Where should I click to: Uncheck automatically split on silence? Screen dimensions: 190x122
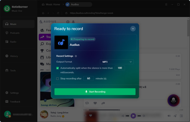(x=58, y=68)
